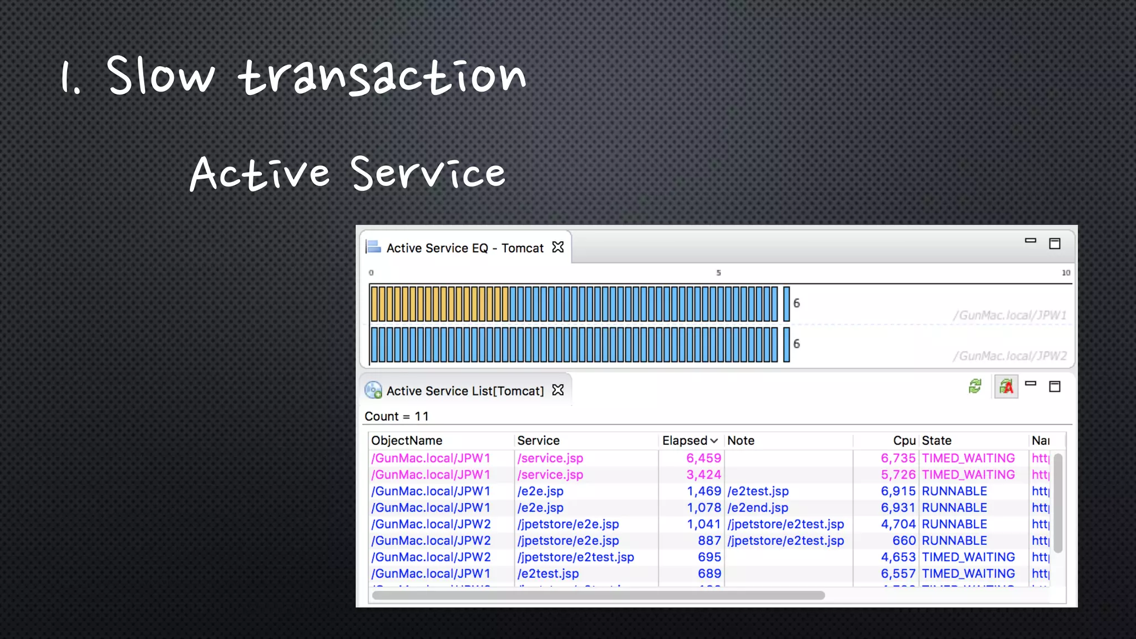Screen dimensions: 1136x639
Task: Sort by the Elapsed column arrow
Action: click(x=714, y=441)
